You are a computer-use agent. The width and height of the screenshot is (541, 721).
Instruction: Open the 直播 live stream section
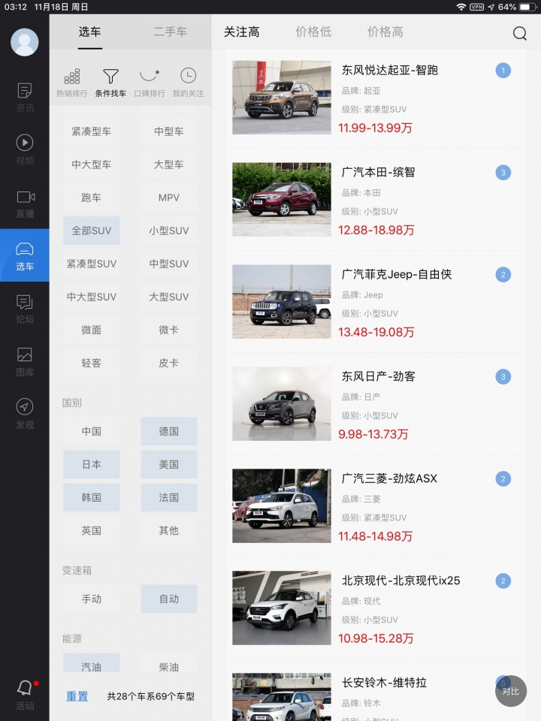pos(24,204)
